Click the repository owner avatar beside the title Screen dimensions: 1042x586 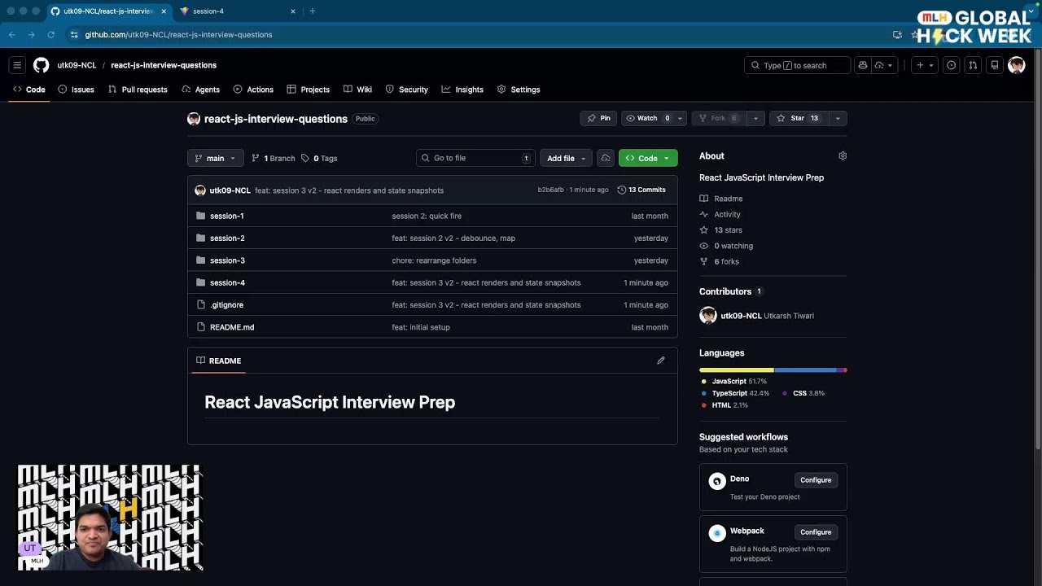[194, 119]
